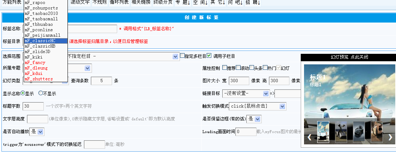The image size is (396, 168).
Task: Uncheck the 调用子栏目 checkbox
Action: [209, 56]
